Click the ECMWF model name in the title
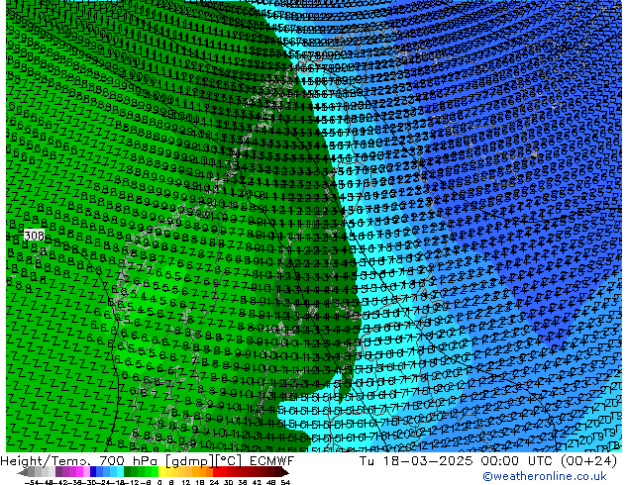This screenshot has height=485, width=628. coord(272,461)
